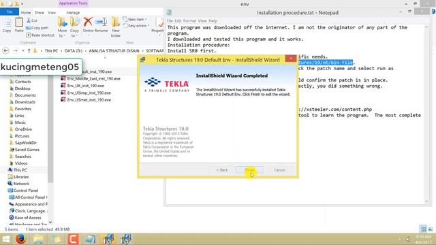Viewport: 436px width, 245px height.
Task: Select Libraries in the navigation tree
Action: click(21, 177)
